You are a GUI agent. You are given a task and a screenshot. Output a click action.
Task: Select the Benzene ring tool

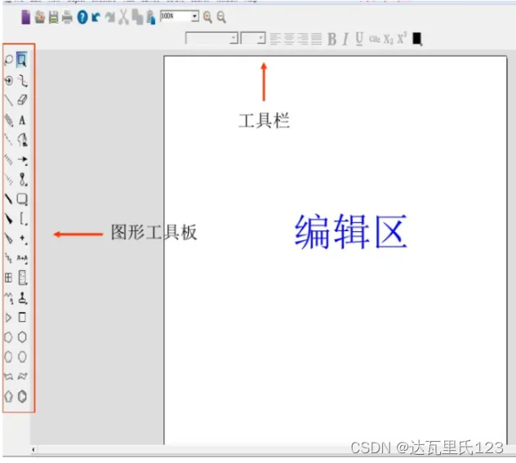[22, 397]
